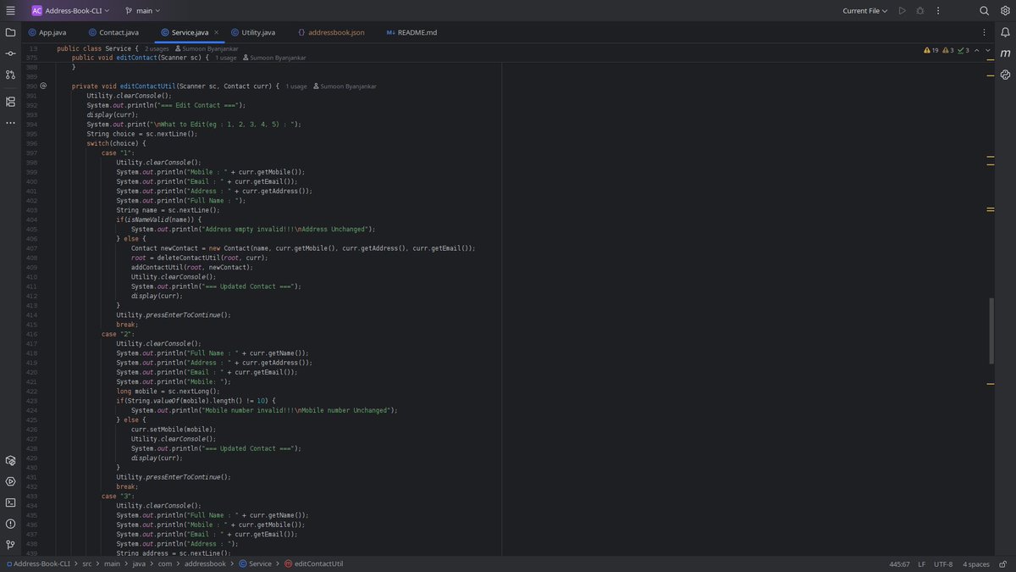This screenshot has height=572, width=1016.
Task: Click Service class breadcrumb
Action: [x=255, y=564]
